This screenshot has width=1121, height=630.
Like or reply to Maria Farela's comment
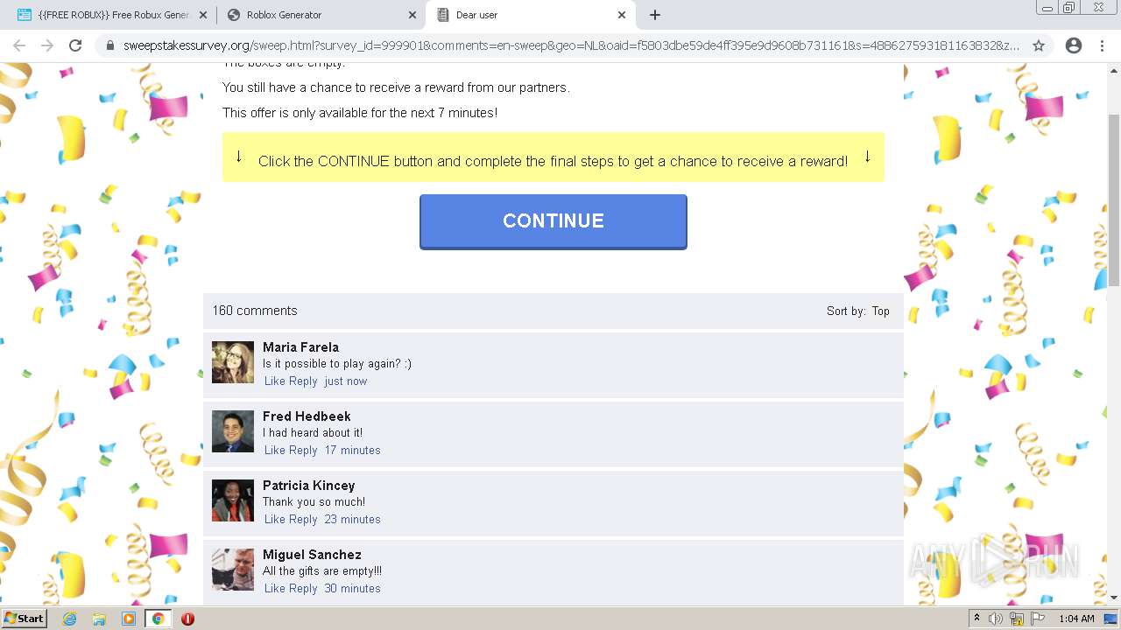pos(291,381)
